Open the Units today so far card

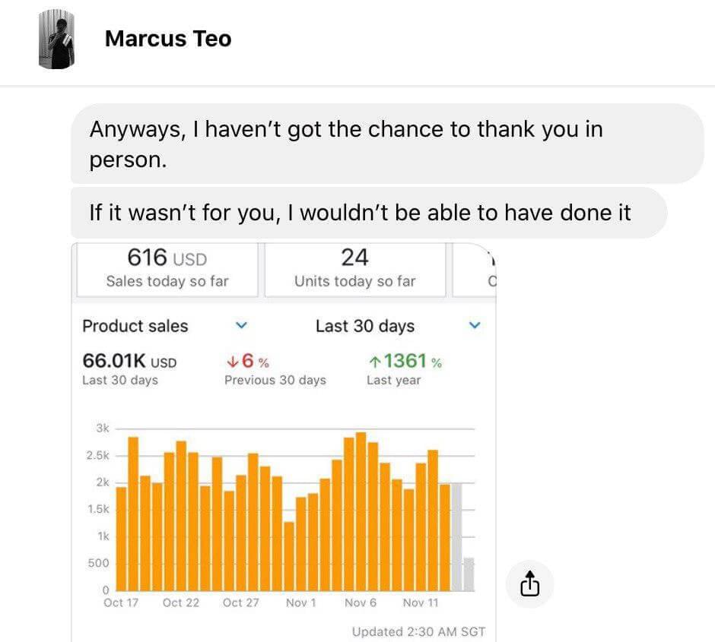point(354,270)
